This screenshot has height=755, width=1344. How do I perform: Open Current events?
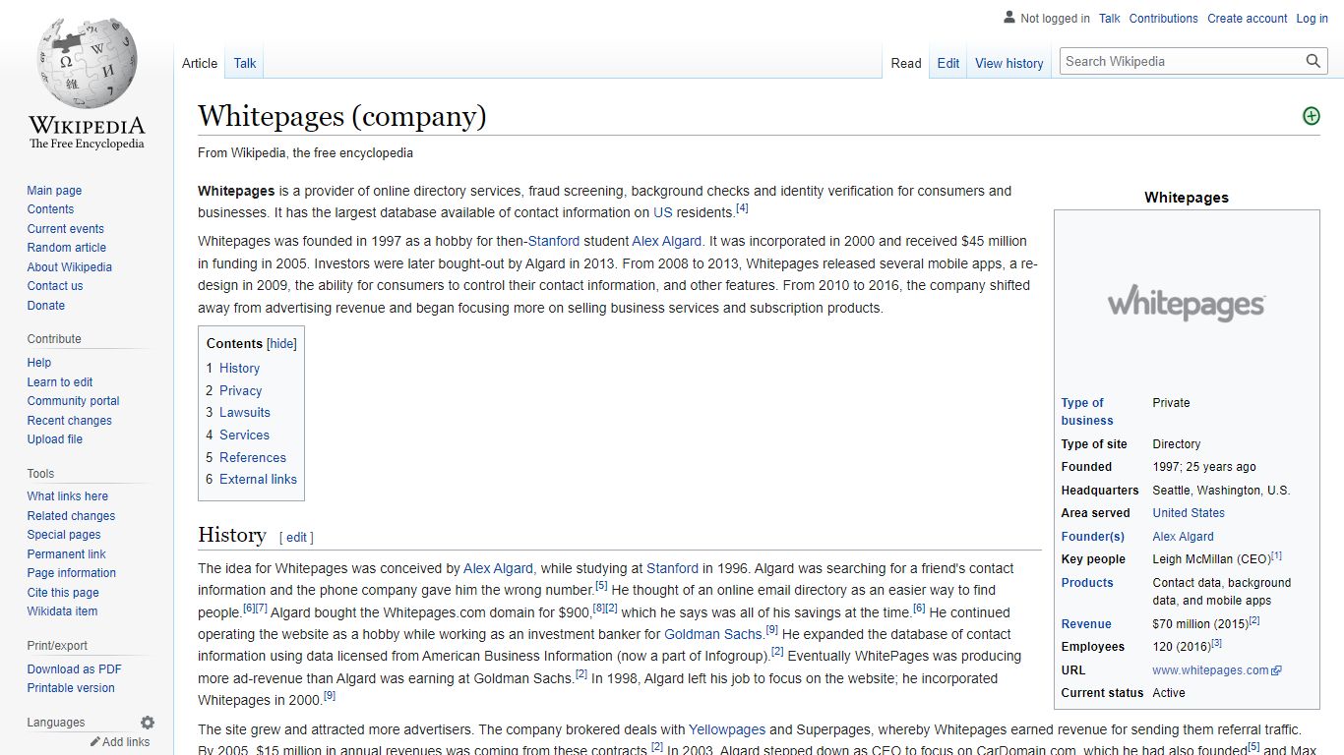[x=65, y=229]
